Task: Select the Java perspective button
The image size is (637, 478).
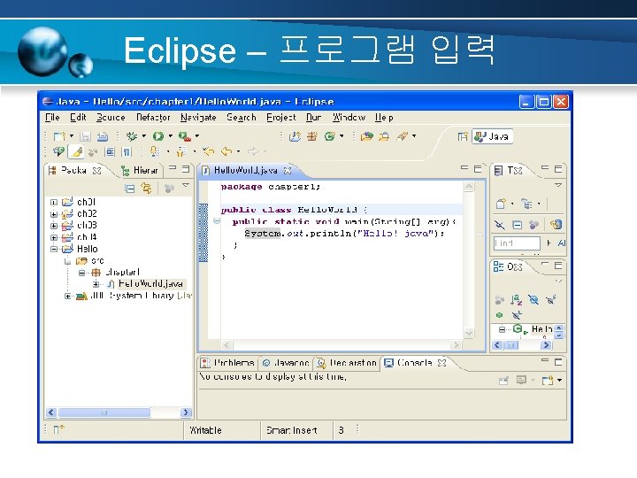Action: 492,136
